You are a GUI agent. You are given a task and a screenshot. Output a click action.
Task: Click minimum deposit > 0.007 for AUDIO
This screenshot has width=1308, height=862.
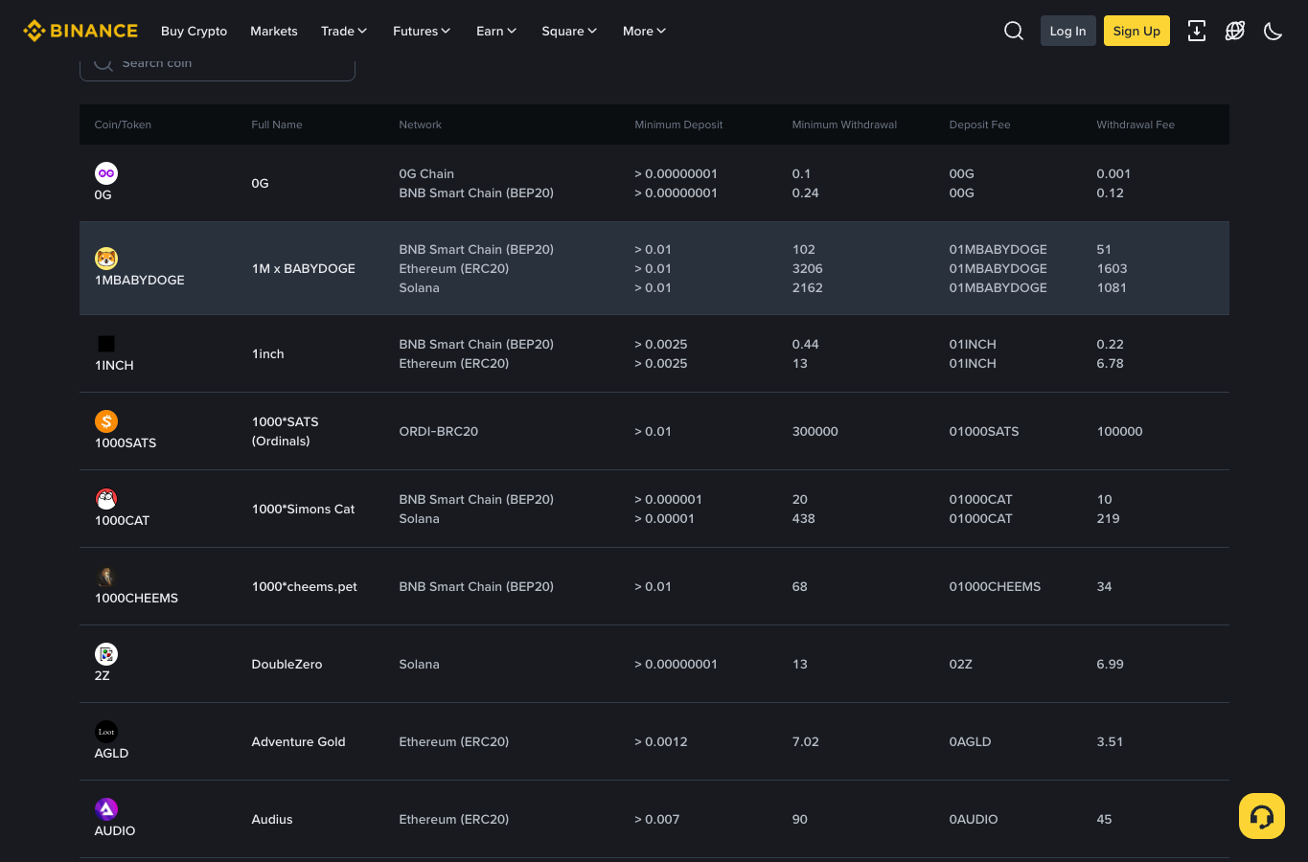pyautogui.click(x=657, y=819)
